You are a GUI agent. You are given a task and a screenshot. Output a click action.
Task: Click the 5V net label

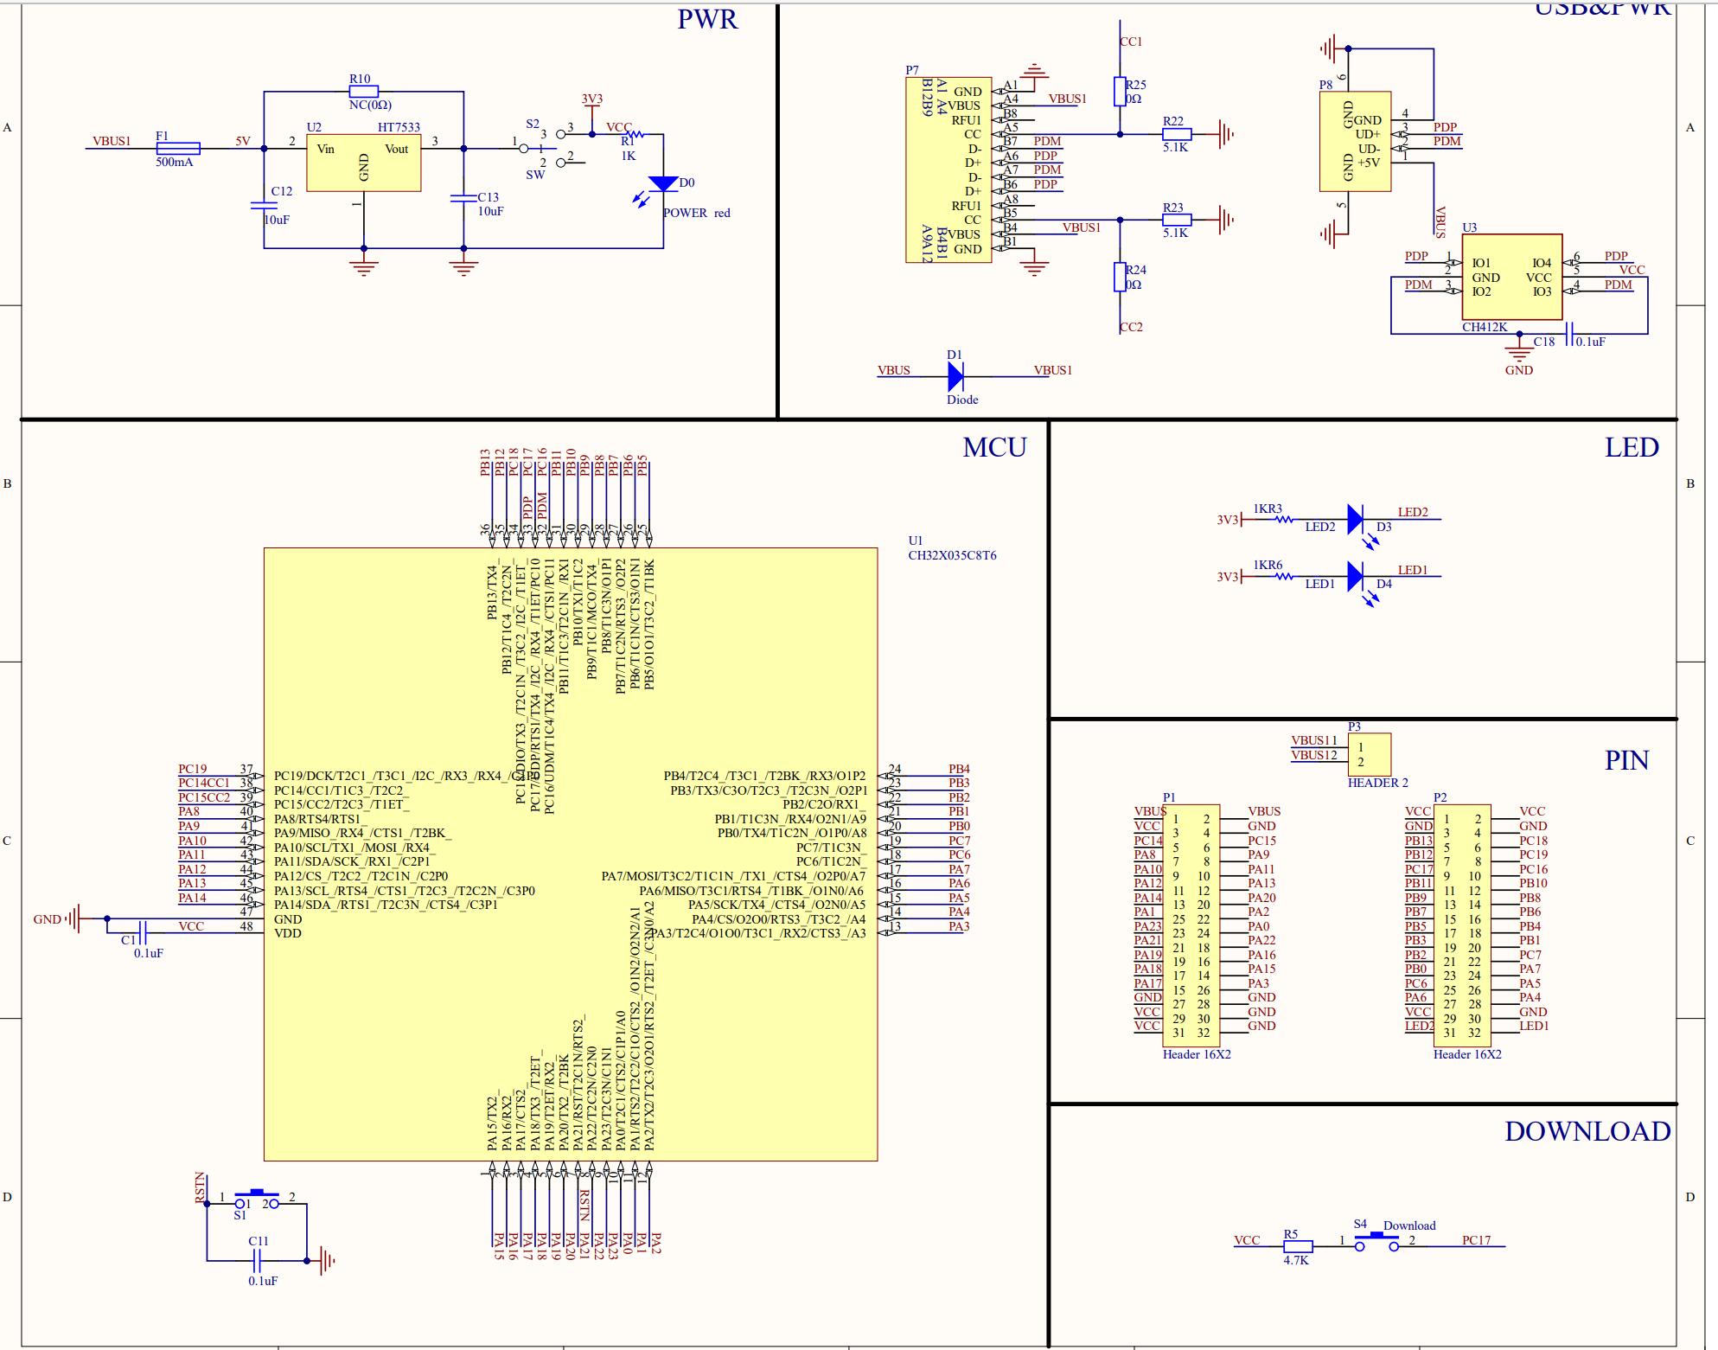click(x=243, y=141)
